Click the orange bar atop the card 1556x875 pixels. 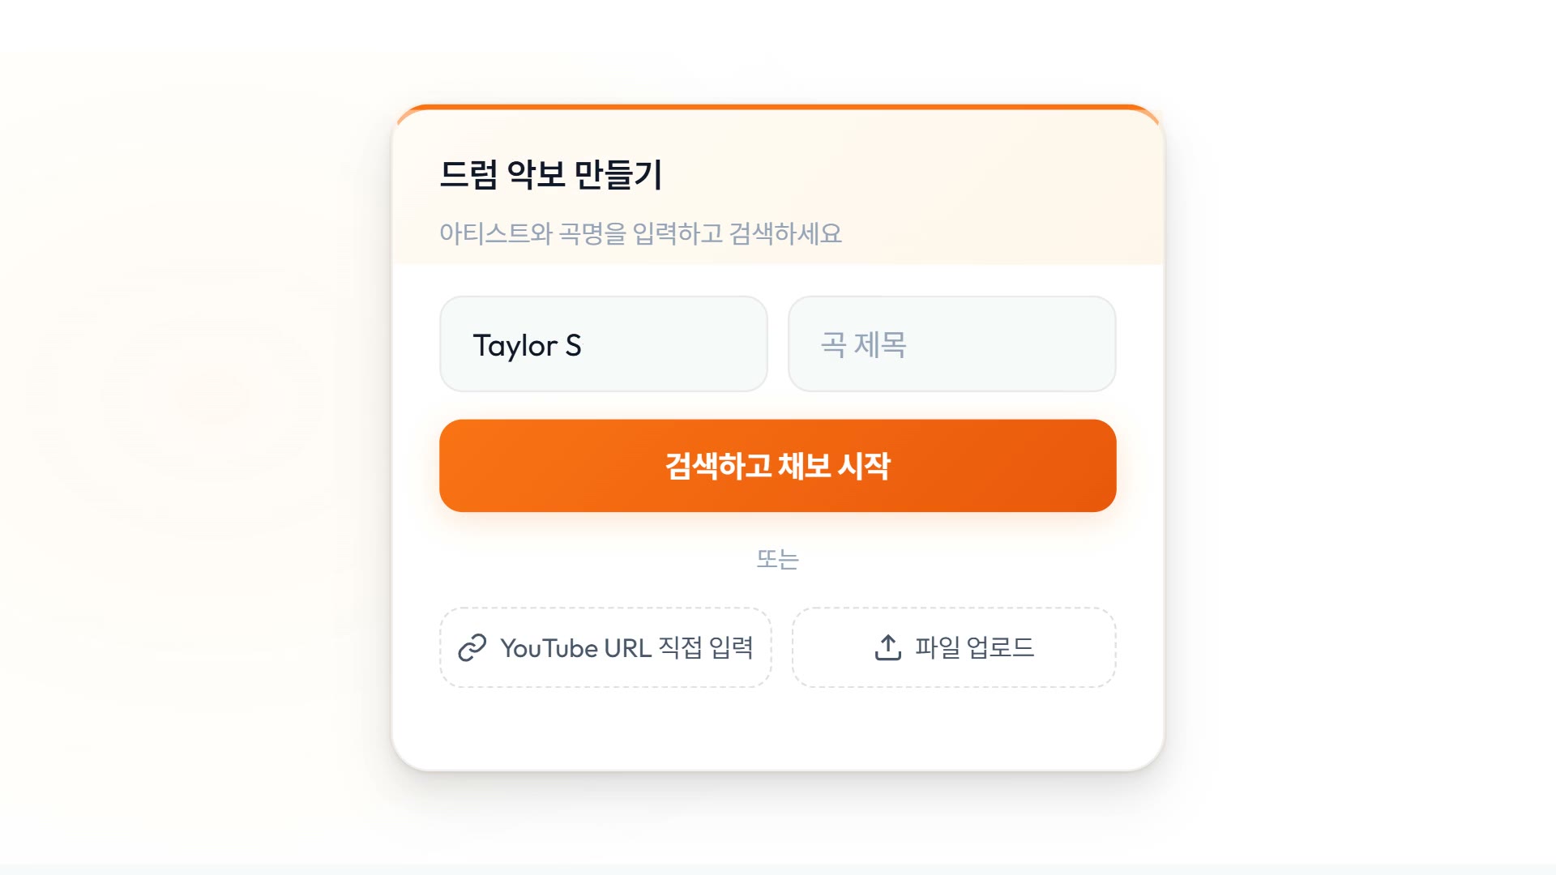click(x=778, y=106)
